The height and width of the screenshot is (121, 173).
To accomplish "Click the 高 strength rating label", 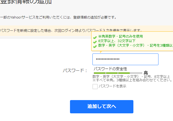I will click(146, 73).
